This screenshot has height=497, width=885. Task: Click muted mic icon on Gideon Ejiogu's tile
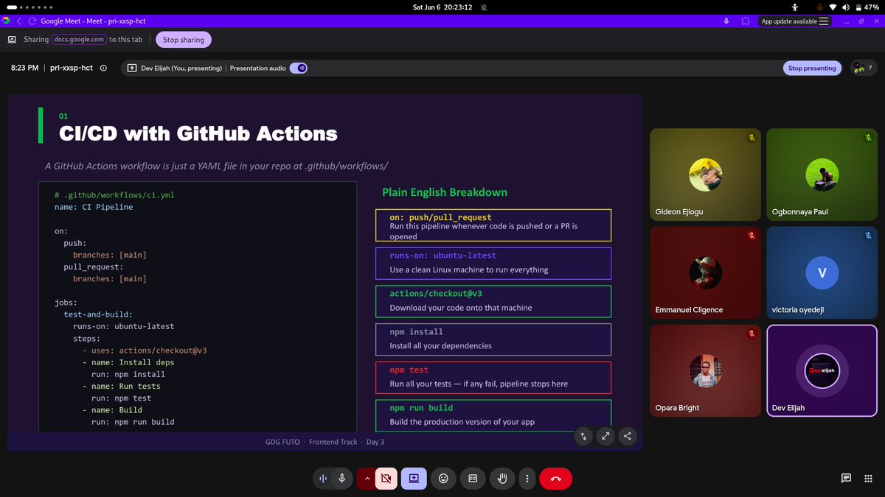coord(751,138)
